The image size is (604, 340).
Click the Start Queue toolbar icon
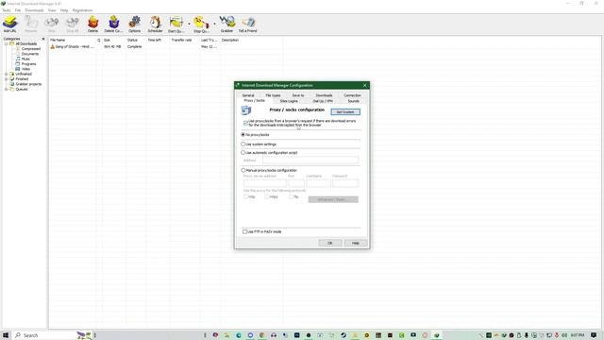176,24
